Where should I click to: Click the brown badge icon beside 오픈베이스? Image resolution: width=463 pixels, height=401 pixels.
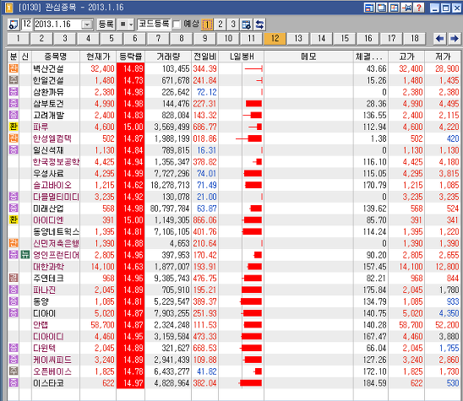click(14, 371)
